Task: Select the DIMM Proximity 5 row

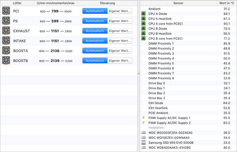Action: click(x=188, y=63)
